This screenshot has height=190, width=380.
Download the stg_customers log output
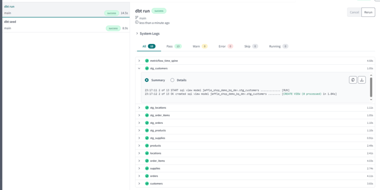362,80
